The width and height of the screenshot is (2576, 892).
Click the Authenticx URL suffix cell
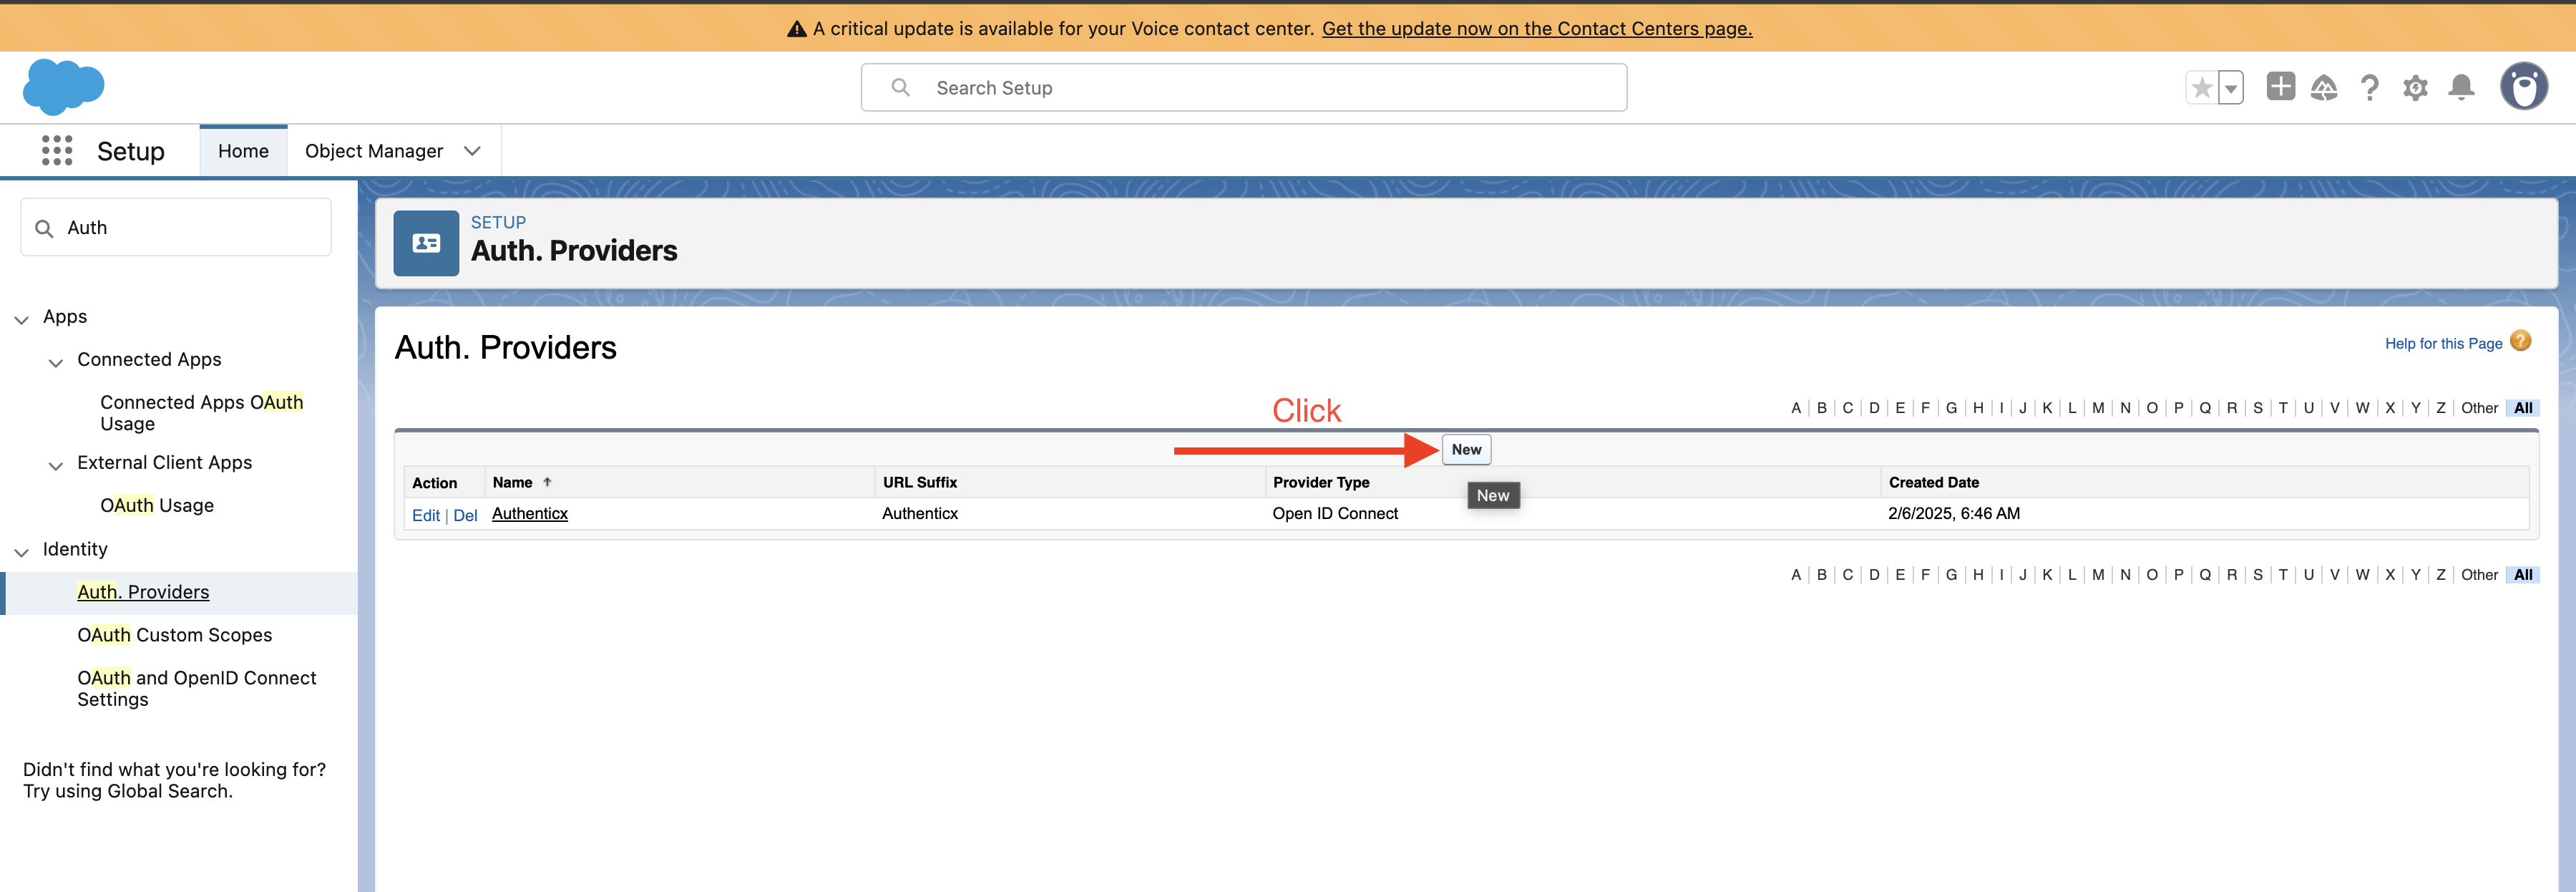pos(919,513)
